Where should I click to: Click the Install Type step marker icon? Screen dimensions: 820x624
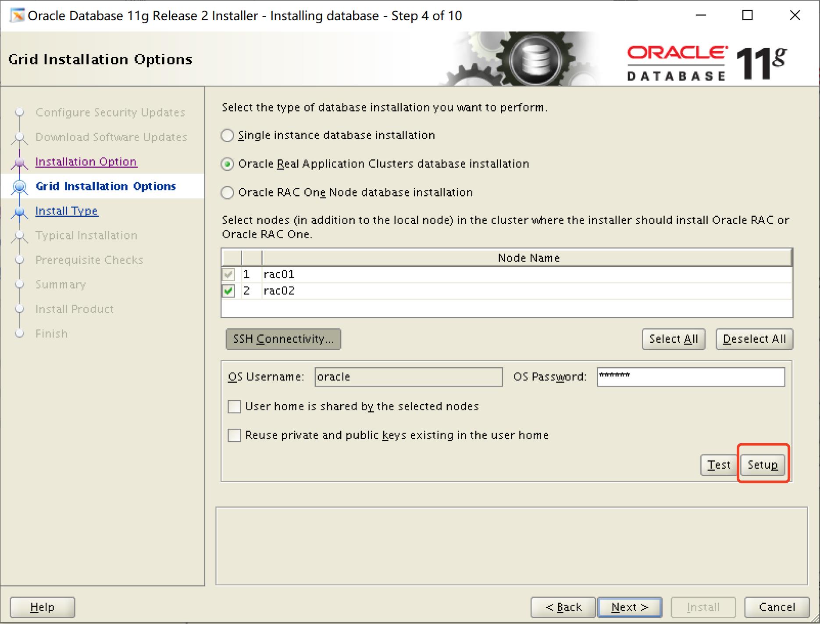click(19, 212)
